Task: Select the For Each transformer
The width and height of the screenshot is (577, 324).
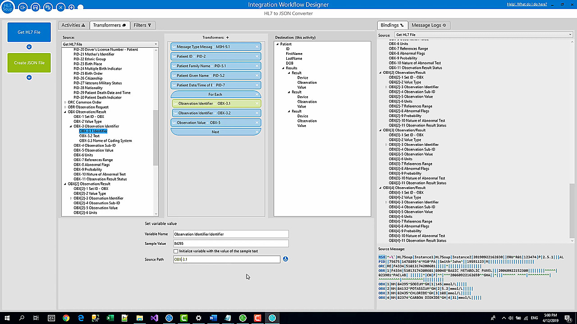Action: tap(215, 94)
